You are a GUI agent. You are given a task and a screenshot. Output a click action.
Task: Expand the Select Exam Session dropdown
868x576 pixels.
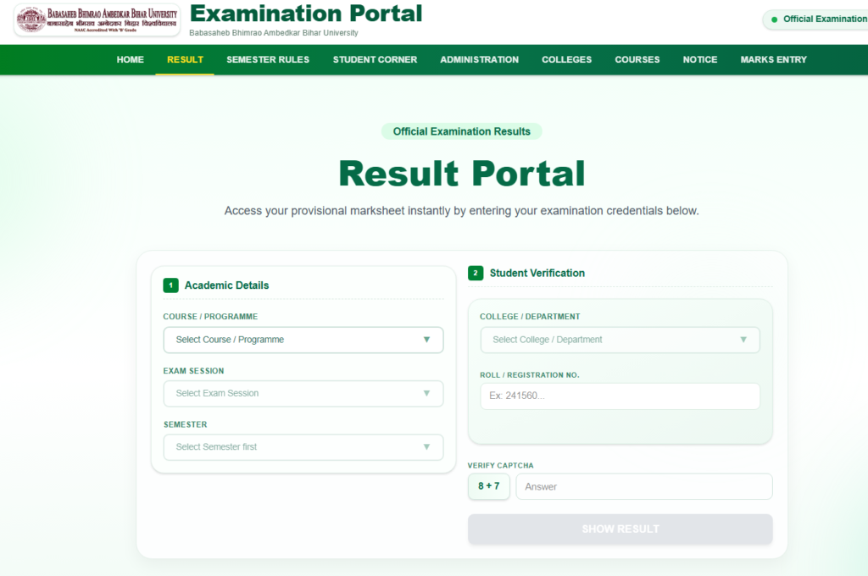303,393
